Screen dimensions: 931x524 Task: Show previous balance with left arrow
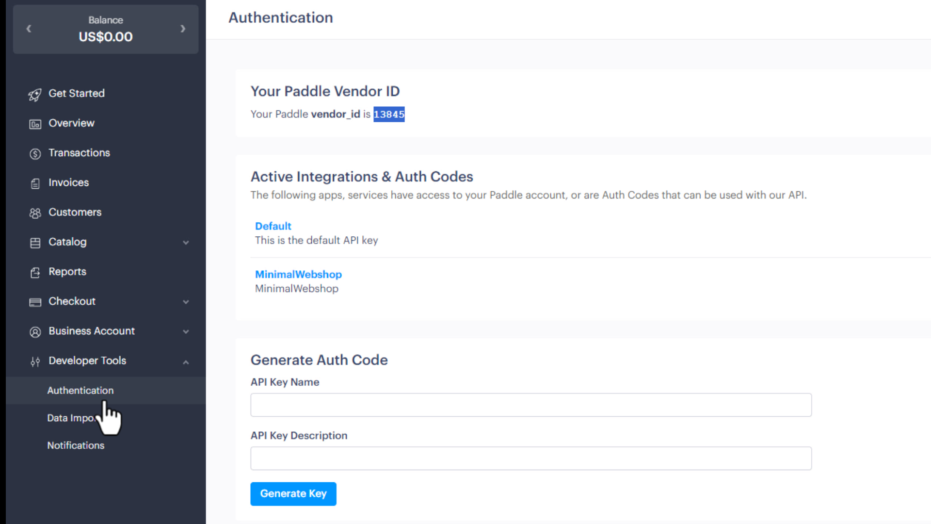coord(29,29)
